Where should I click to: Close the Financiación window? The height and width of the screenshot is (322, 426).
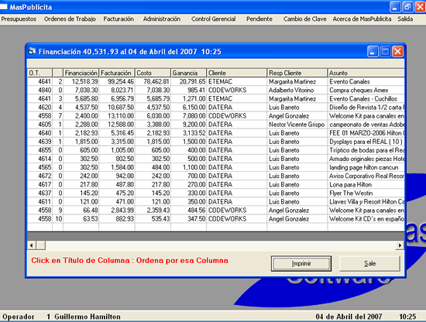pyautogui.click(x=397, y=51)
